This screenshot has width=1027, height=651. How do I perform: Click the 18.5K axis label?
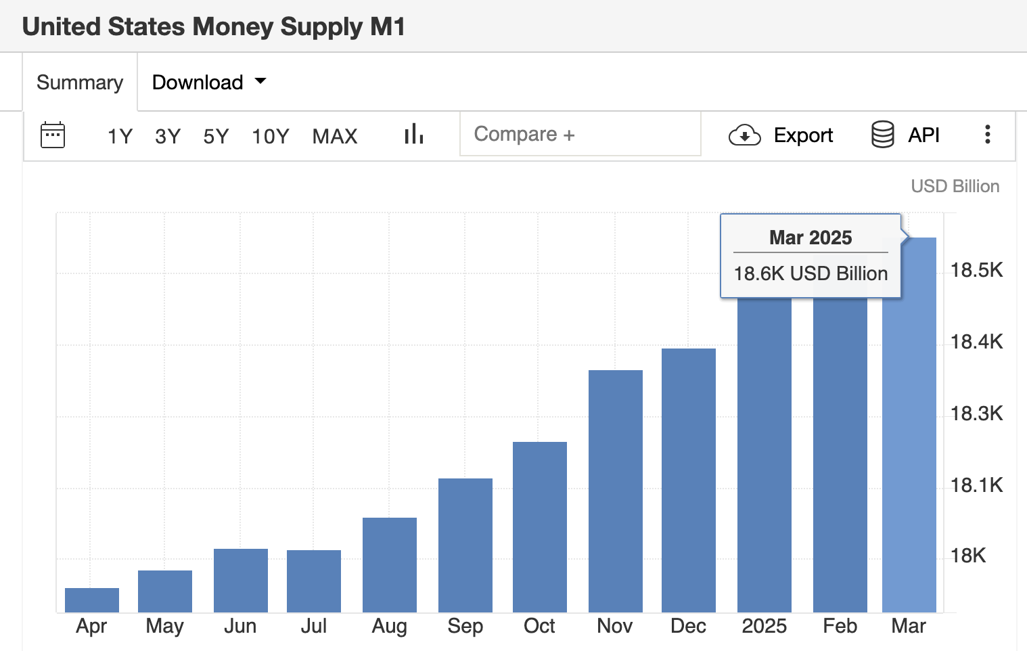(976, 270)
